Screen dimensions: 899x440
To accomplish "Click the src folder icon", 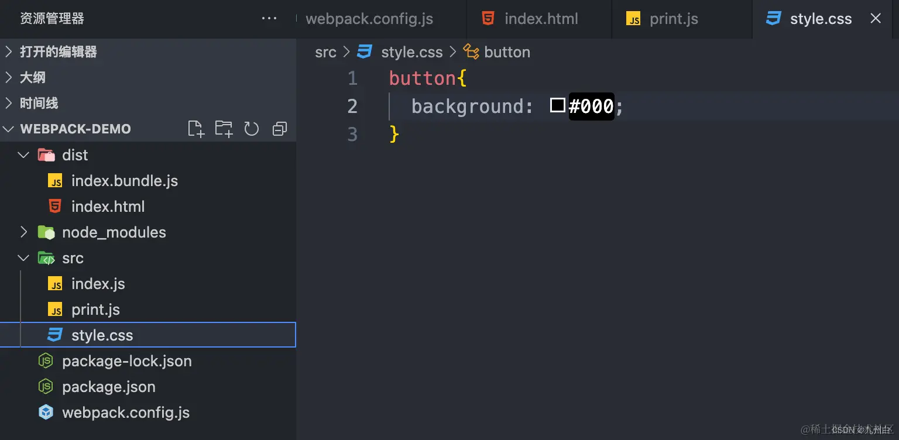I will (x=46, y=258).
